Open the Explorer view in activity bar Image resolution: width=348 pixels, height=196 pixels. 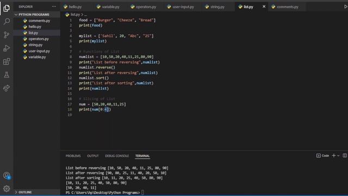coord(7,8)
